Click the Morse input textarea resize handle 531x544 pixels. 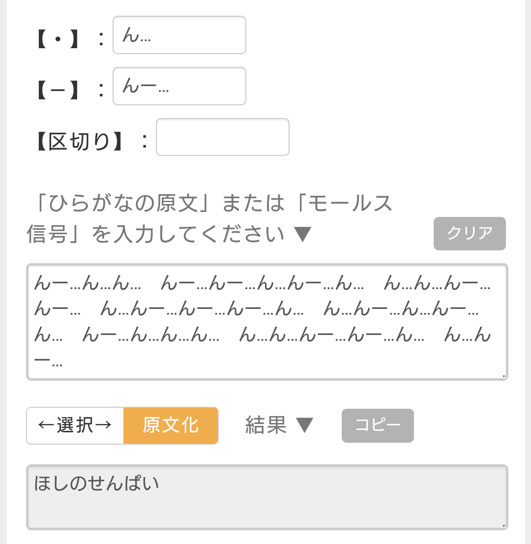point(503,376)
